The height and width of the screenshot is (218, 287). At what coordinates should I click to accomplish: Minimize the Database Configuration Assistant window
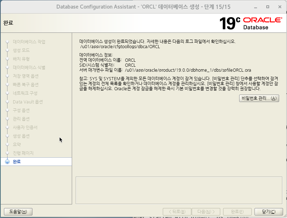point(256,7)
